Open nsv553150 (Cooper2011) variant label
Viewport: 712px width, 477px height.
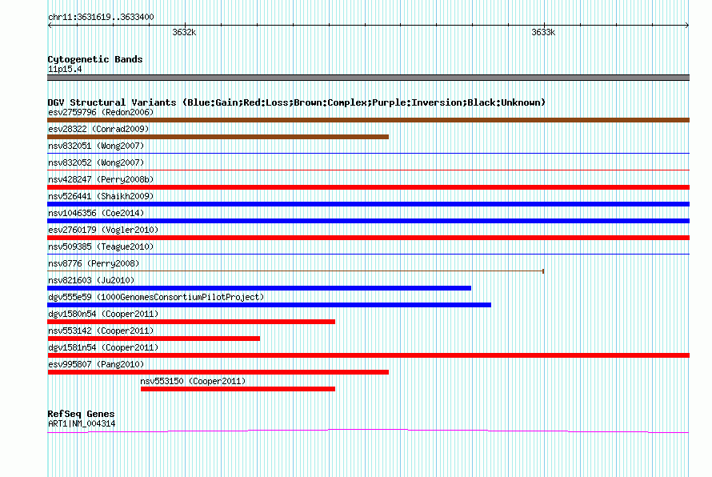point(193,381)
